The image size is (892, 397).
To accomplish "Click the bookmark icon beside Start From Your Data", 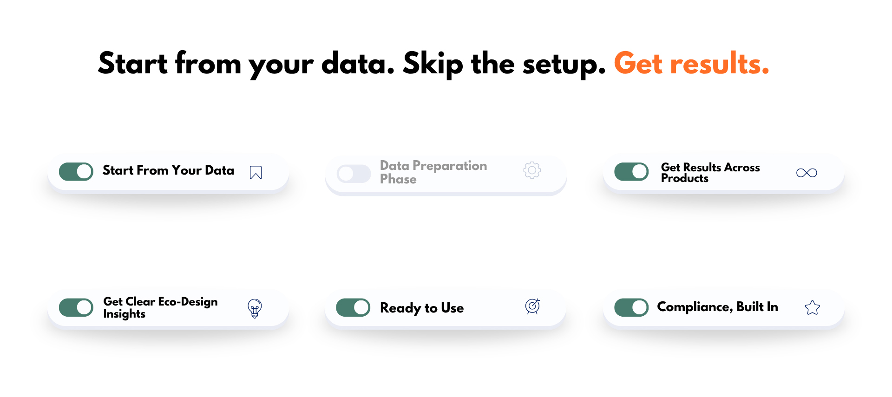I will (256, 172).
